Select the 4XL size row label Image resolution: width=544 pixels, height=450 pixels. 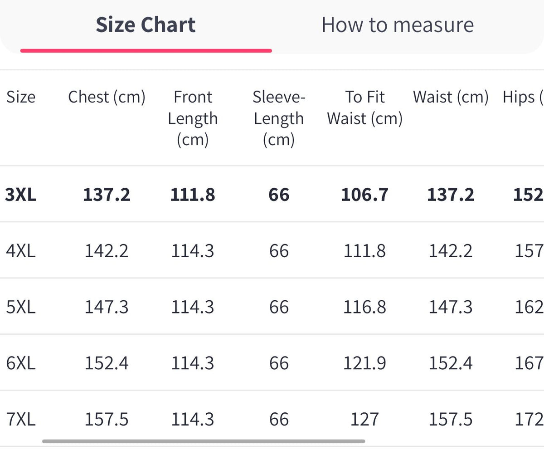click(x=21, y=250)
